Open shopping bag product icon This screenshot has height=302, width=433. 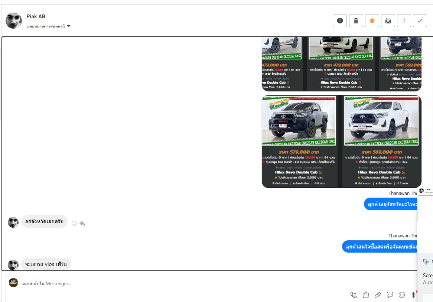pos(366,295)
